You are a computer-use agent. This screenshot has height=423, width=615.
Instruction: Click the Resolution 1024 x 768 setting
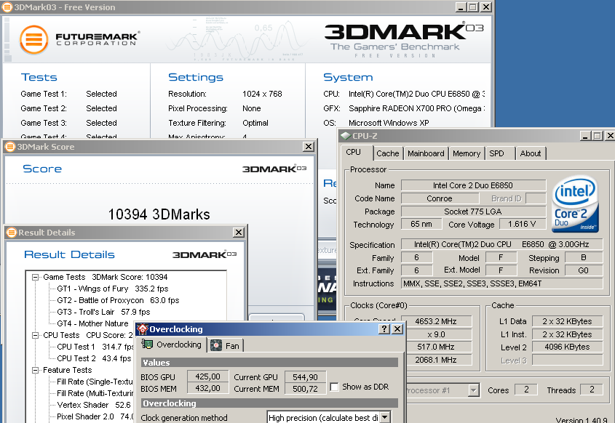(262, 94)
